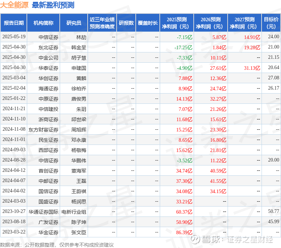Click date 2025-05-19 in first row

14,36
